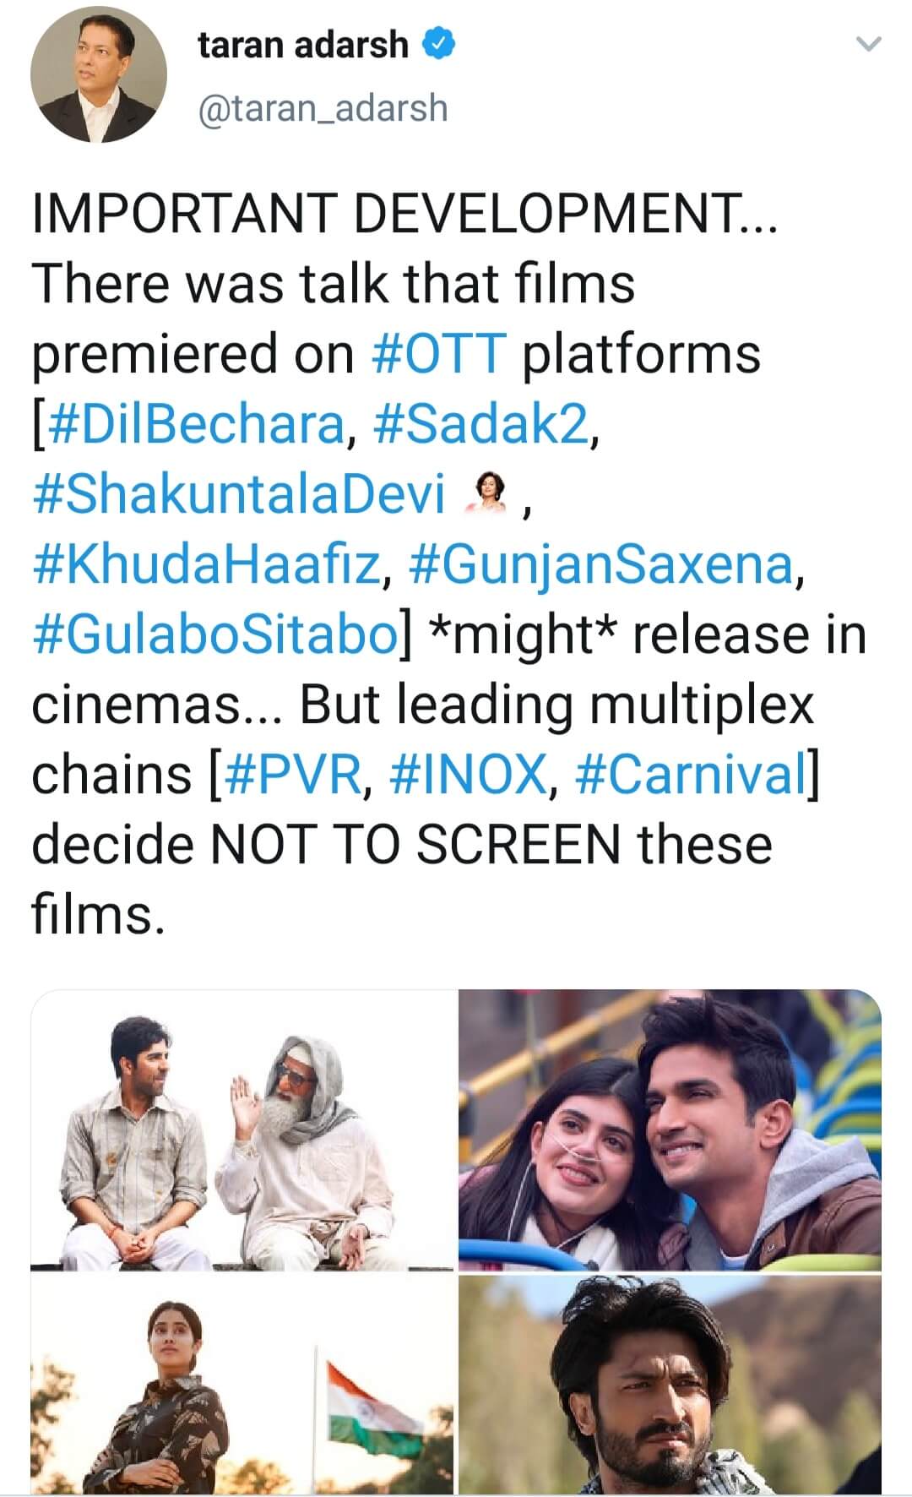Open the #Sadak2 hashtag

pyautogui.click(x=480, y=423)
